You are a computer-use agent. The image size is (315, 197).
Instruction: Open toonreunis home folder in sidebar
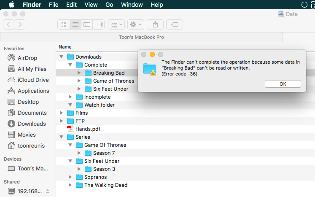coord(26,146)
